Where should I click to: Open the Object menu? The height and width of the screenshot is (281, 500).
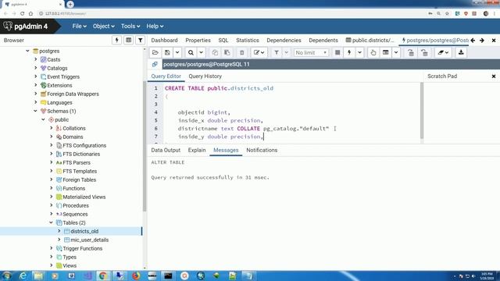tap(103, 26)
